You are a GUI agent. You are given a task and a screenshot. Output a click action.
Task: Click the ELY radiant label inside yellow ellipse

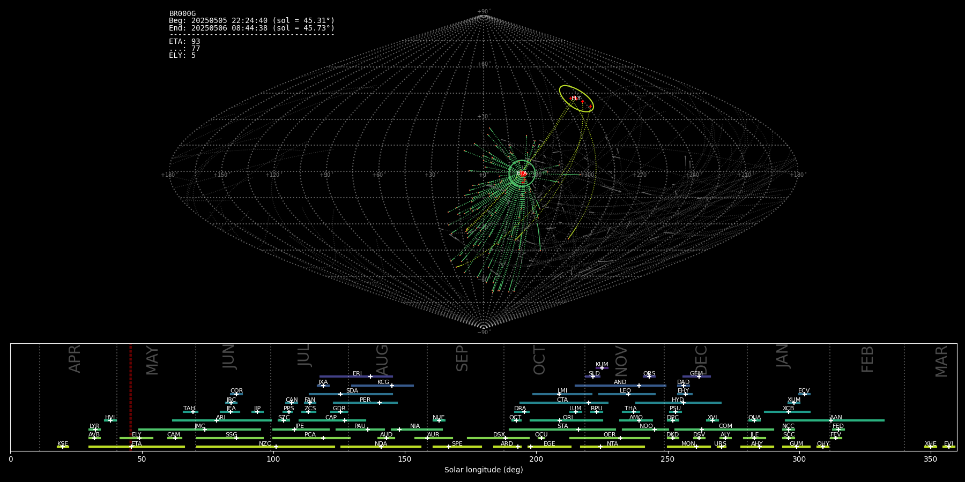point(576,99)
